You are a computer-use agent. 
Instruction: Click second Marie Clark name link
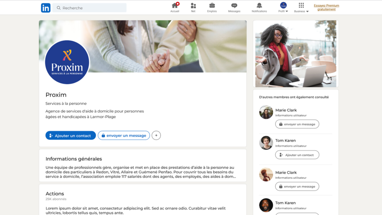(x=286, y=172)
